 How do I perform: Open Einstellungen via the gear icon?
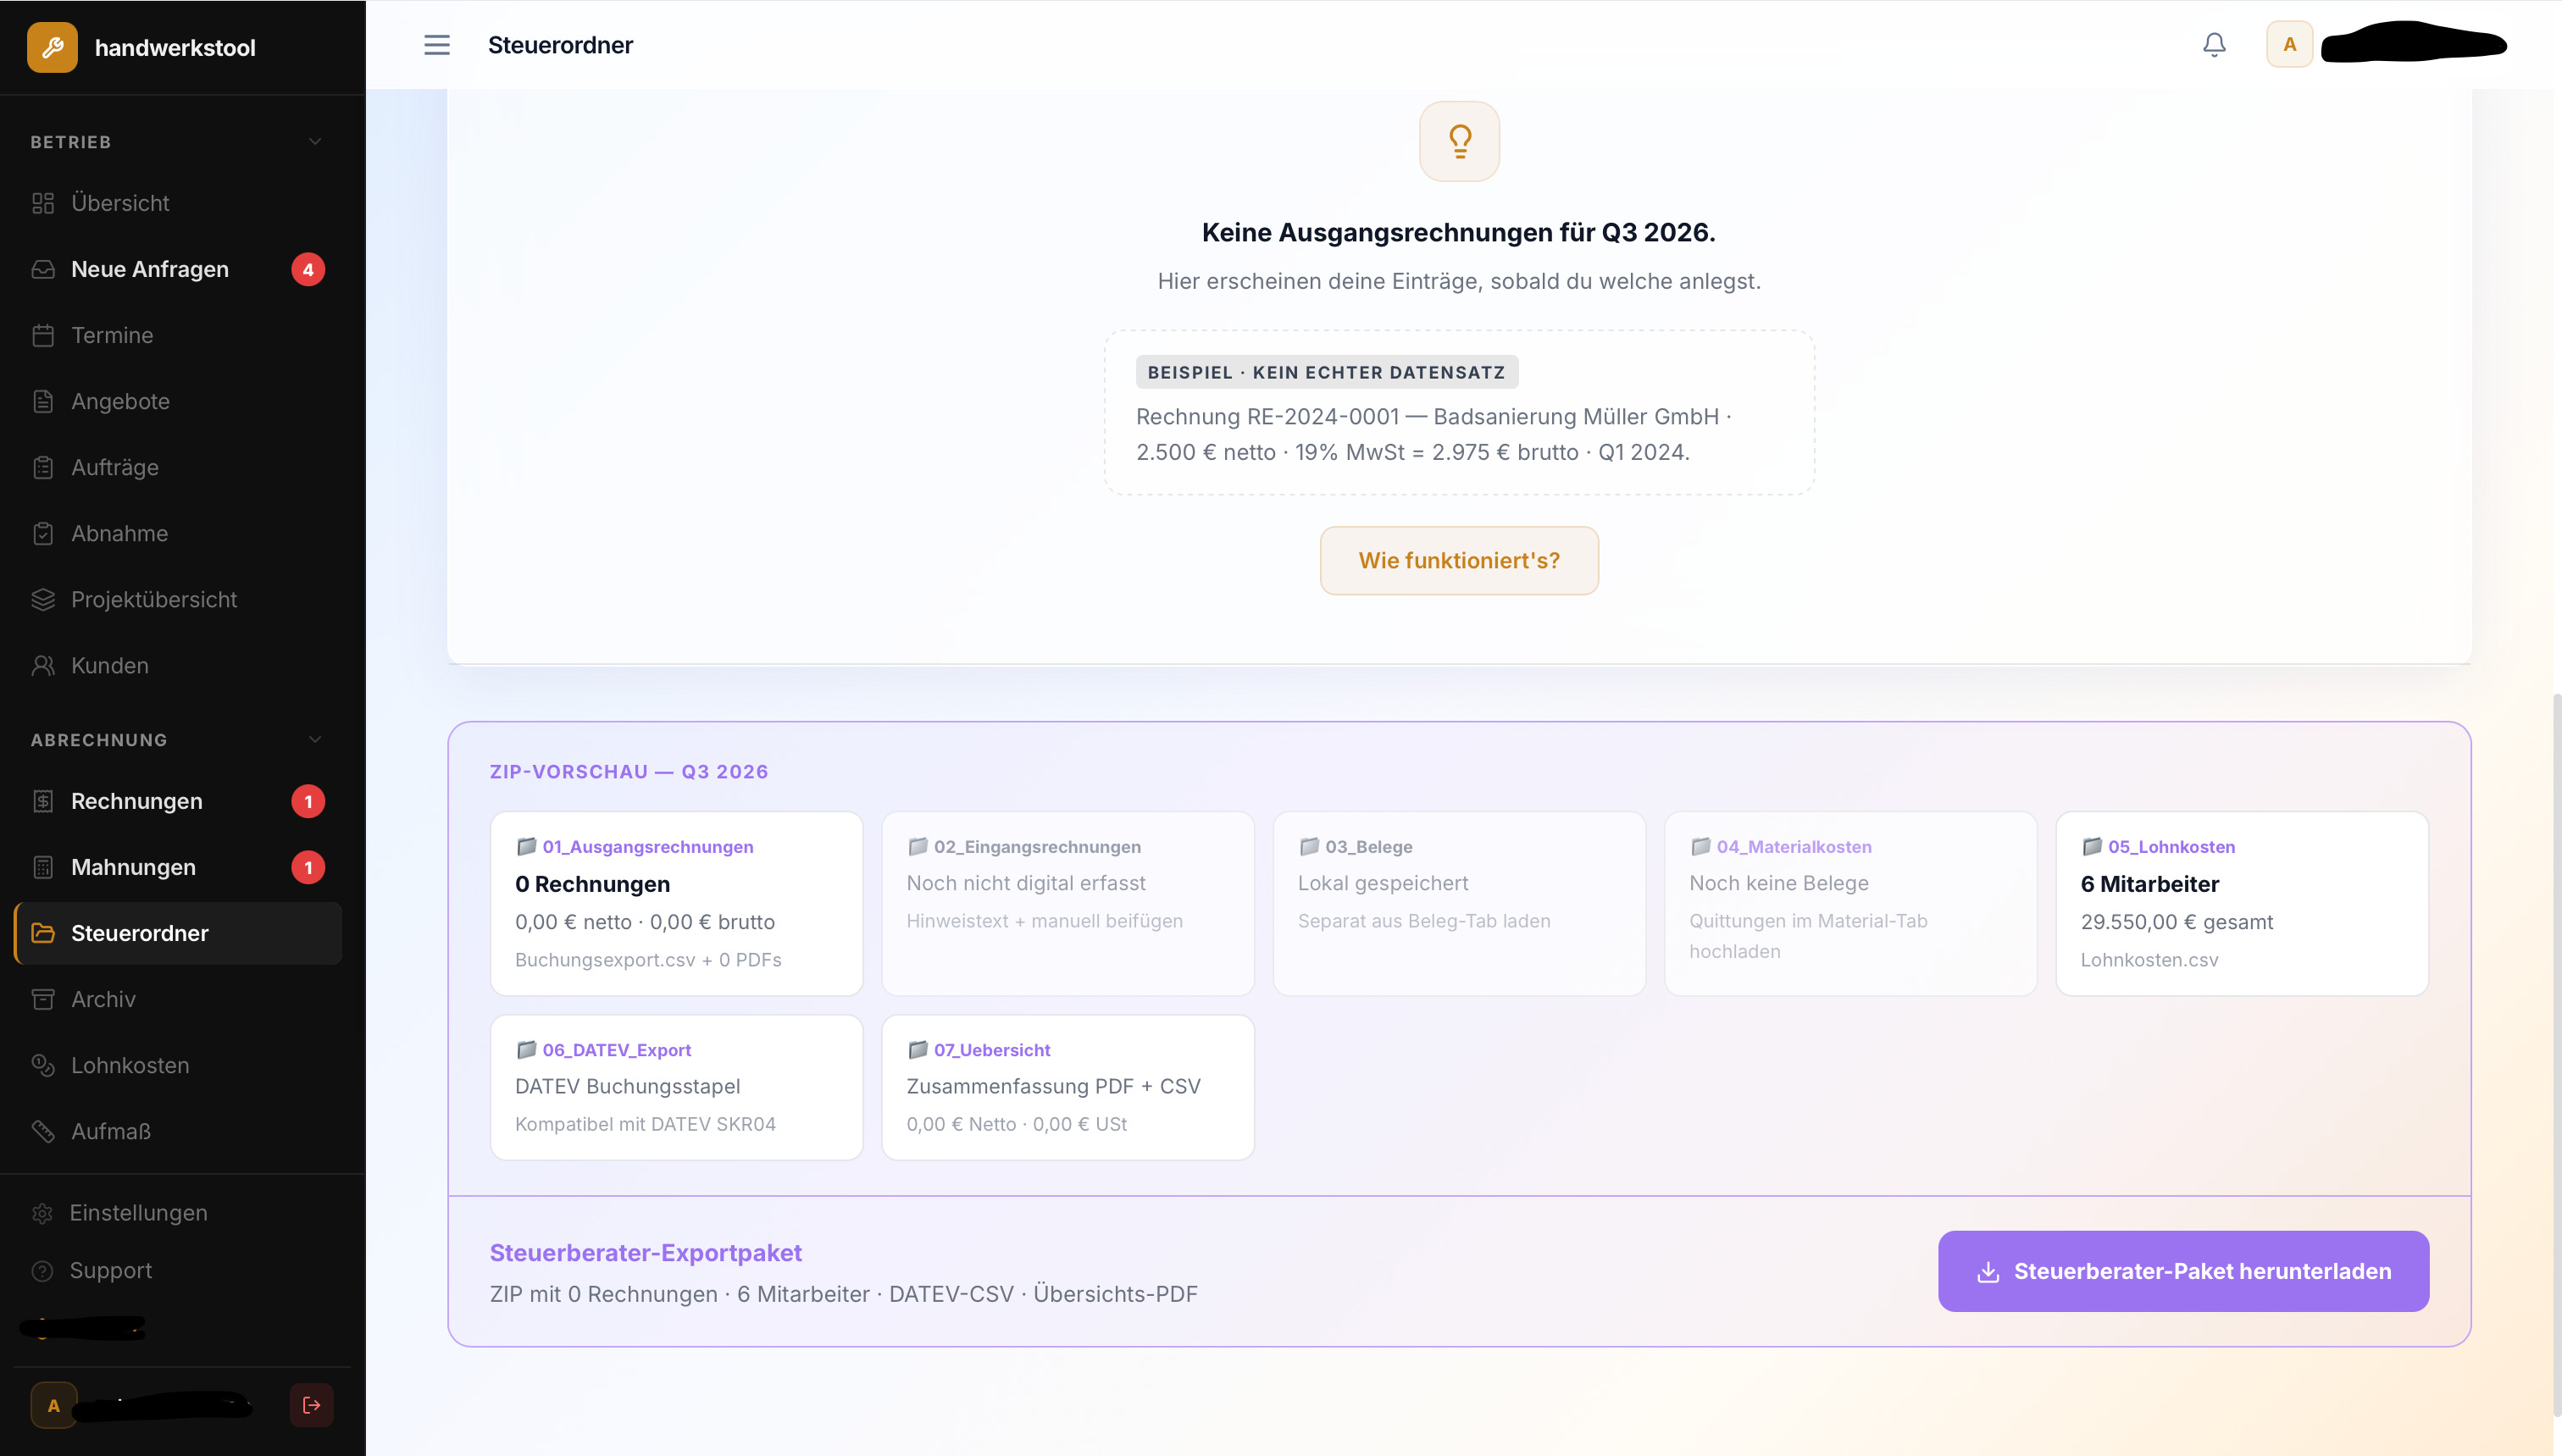(42, 1213)
